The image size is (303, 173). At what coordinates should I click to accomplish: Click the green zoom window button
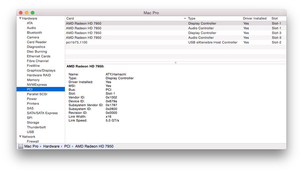click(33, 13)
